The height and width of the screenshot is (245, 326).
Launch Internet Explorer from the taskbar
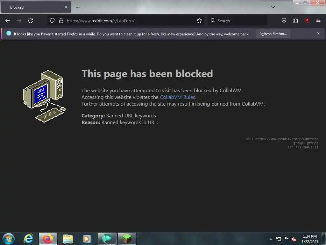coord(28,239)
